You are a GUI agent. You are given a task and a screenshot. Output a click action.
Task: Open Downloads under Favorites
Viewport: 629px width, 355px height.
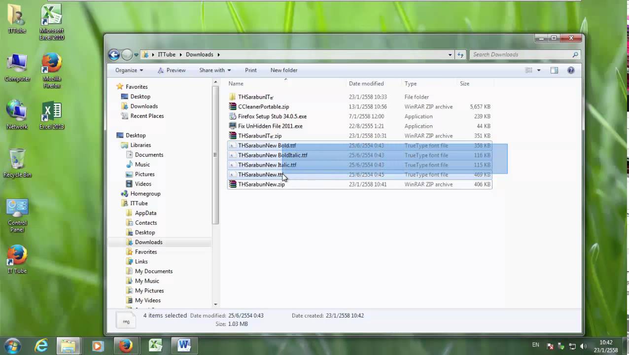pyautogui.click(x=144, y=106)
